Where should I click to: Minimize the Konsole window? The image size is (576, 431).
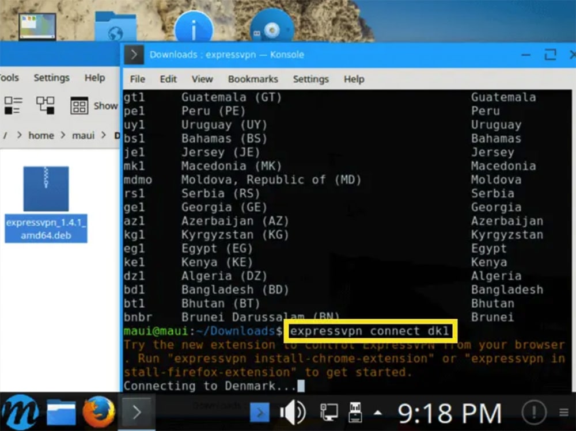526,55
